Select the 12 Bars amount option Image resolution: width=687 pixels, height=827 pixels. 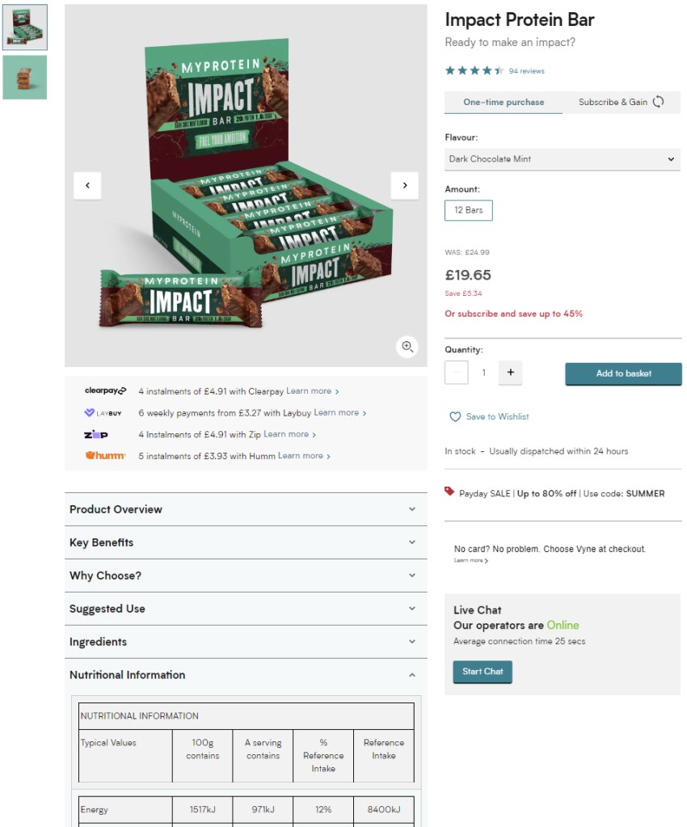[468, 210]
